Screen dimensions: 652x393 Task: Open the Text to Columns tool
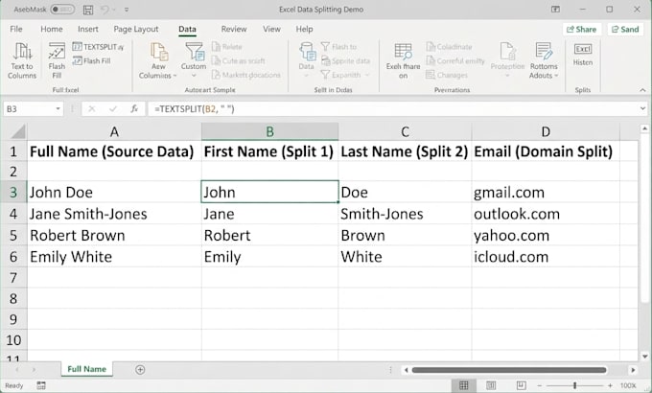click(22, 60)
